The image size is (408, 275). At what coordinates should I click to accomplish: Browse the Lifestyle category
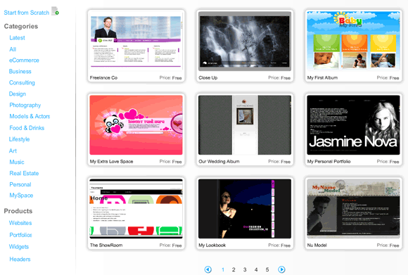[19, 139]
